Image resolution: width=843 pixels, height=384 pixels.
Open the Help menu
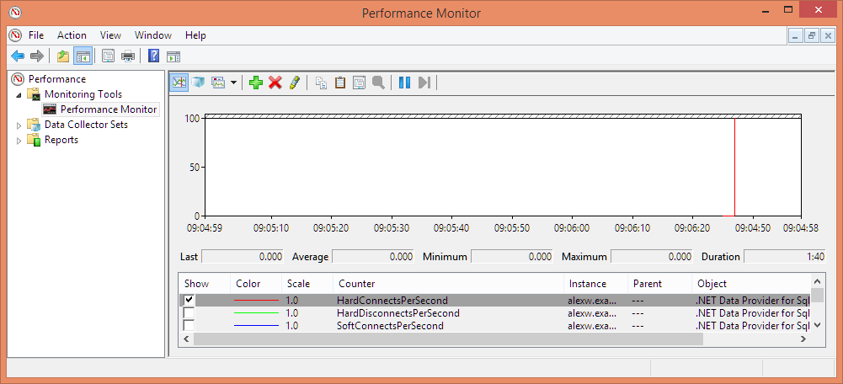pos(195,35)
